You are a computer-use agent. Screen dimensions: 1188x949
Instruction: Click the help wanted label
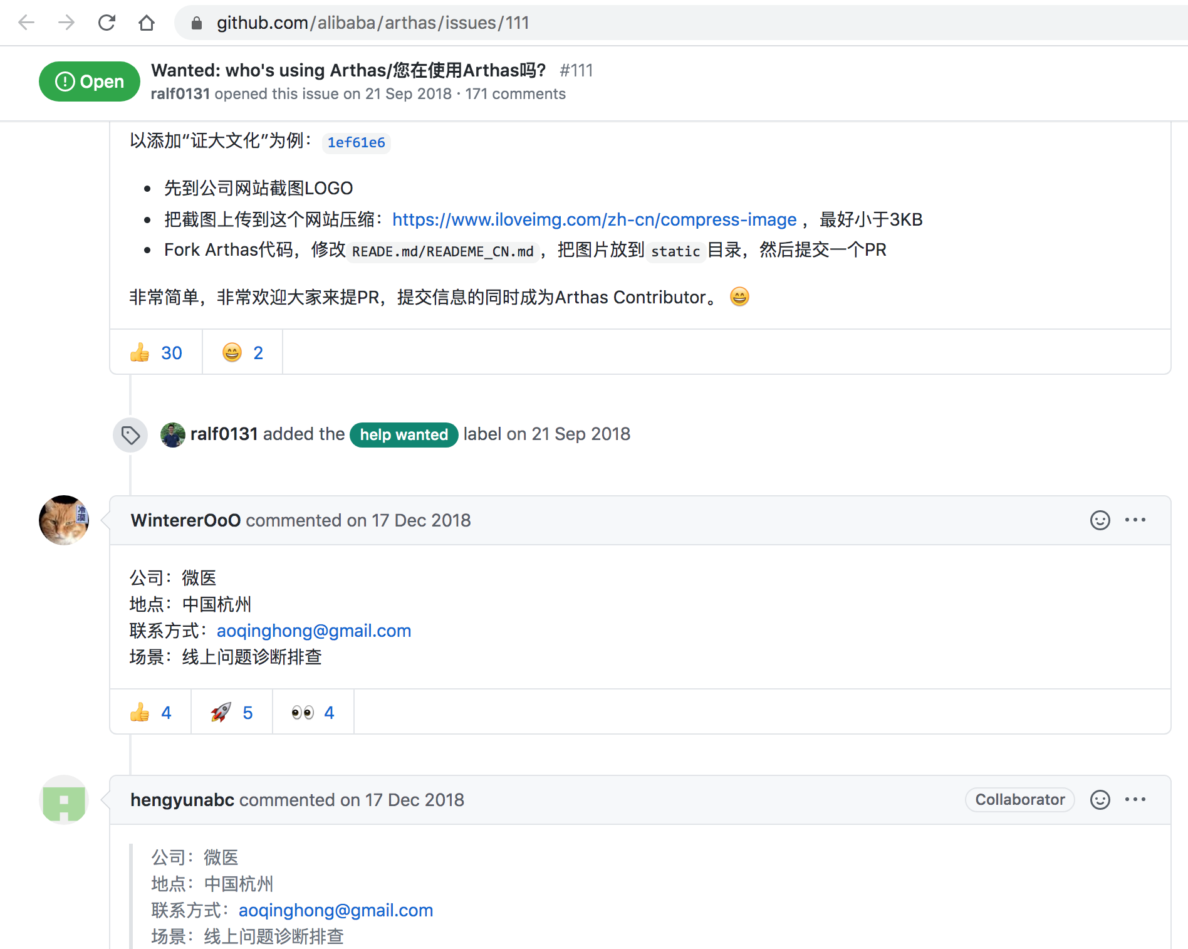(404, 434)
